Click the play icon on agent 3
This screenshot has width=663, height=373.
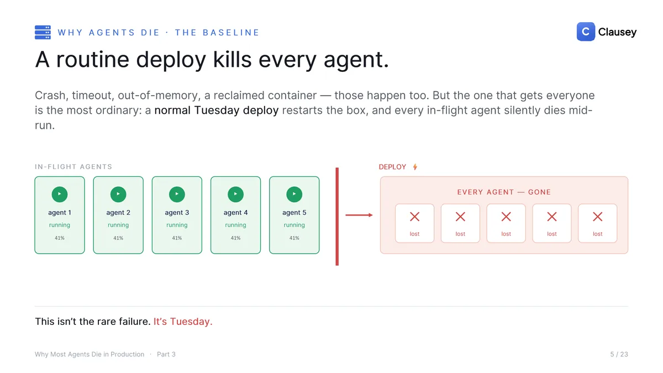coord(177,195)
